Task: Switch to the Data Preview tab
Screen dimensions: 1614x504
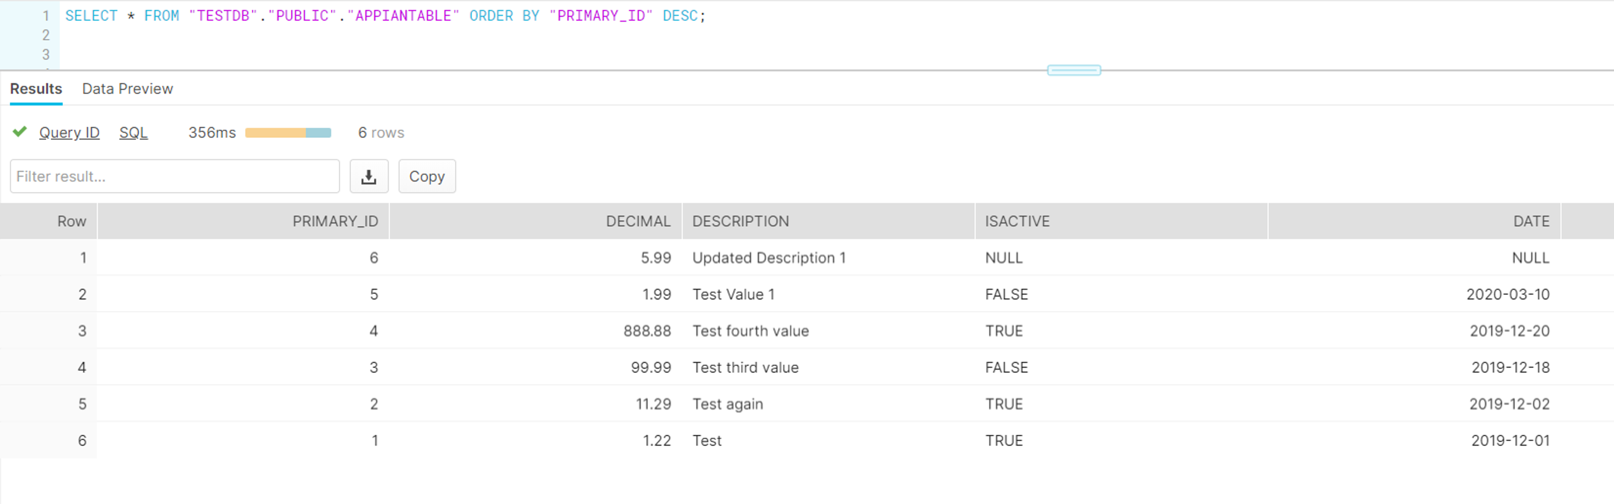Action: click(127, 89)
